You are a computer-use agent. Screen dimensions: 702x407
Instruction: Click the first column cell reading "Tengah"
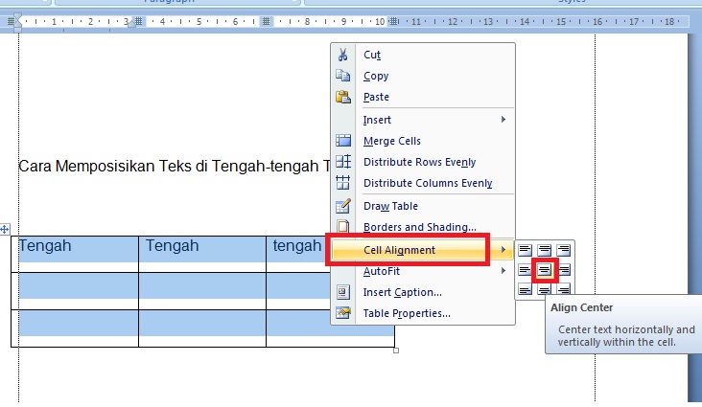point(75,254)
